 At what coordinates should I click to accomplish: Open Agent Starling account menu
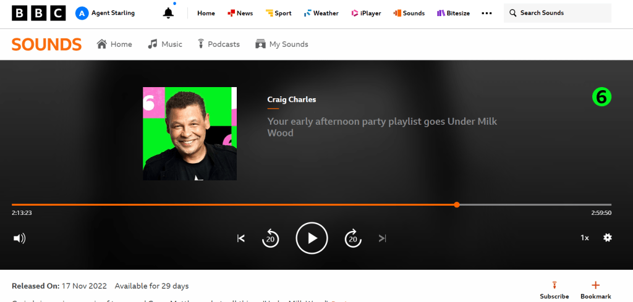pos(105,13)
